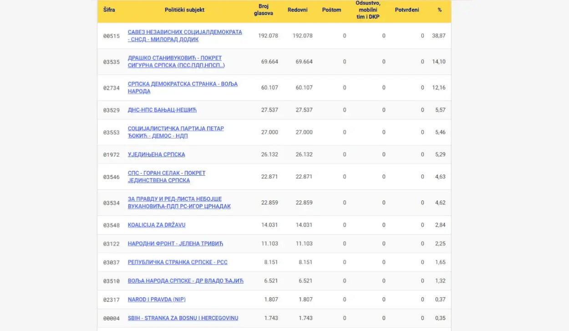Open KOALICIJA ZA DRŽAVU link

[x=157, y=225]
